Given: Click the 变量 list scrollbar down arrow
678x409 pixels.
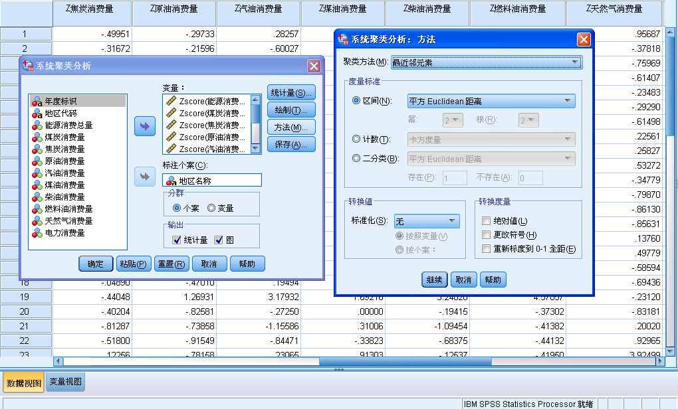Looking at the screenshot, I should (x=255, y=149).
